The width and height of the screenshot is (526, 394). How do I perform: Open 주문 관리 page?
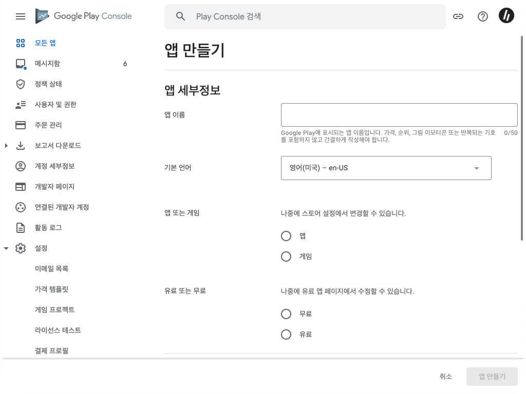(x=48, y=125)
